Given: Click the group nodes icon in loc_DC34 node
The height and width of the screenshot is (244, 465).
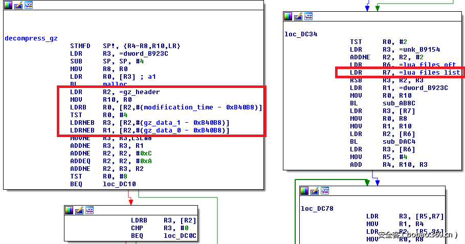Looking at the screenshot, I should click(308, 16).
